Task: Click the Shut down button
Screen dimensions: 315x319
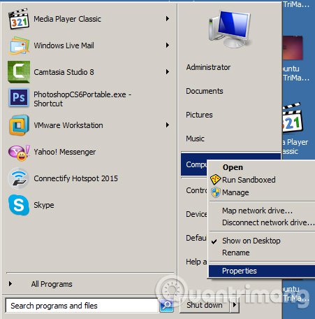Action: click(x=205, y=305)
